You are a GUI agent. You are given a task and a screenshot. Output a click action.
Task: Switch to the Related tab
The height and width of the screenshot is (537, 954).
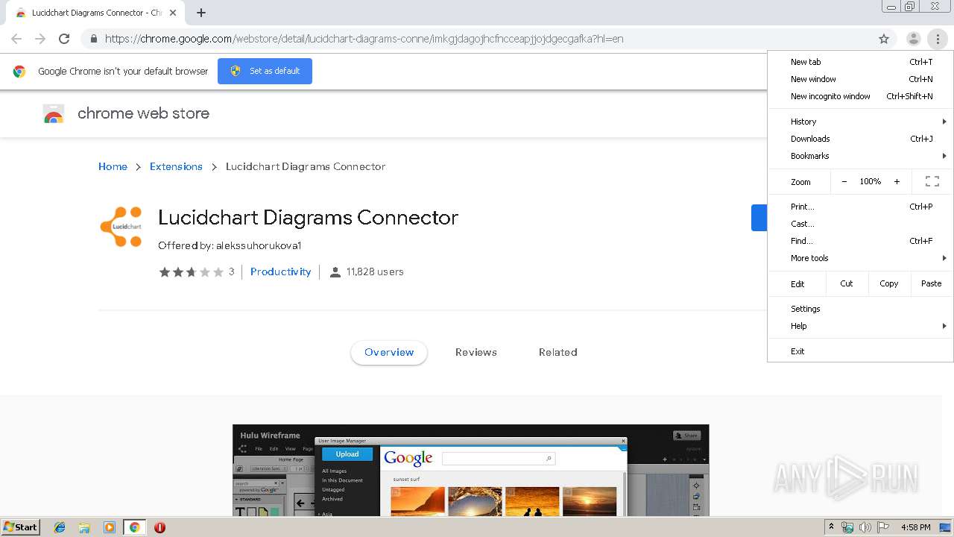point(558,352)
